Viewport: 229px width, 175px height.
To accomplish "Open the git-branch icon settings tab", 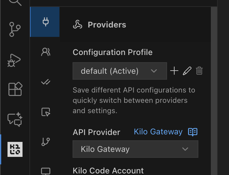I will pyautogui.click(x=45, y=142).
